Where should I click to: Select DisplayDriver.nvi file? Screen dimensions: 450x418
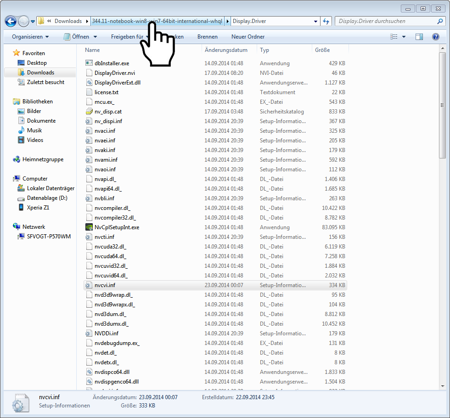[x=115, y=73]
